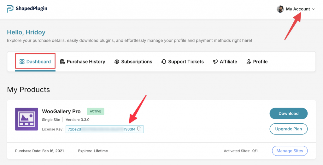Copy the license key with the copy icon
The width and height of the screenshot is (323, 165).
pos(139,129)
